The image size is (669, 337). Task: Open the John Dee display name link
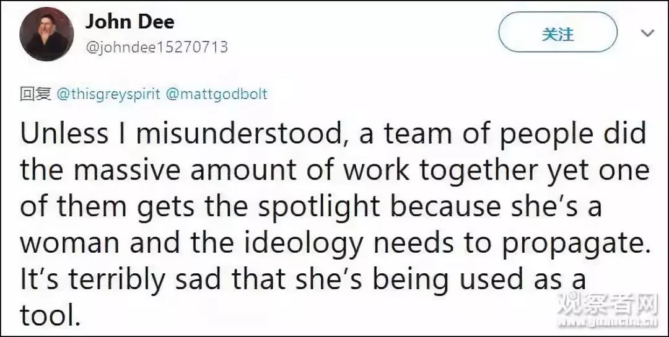129,22
